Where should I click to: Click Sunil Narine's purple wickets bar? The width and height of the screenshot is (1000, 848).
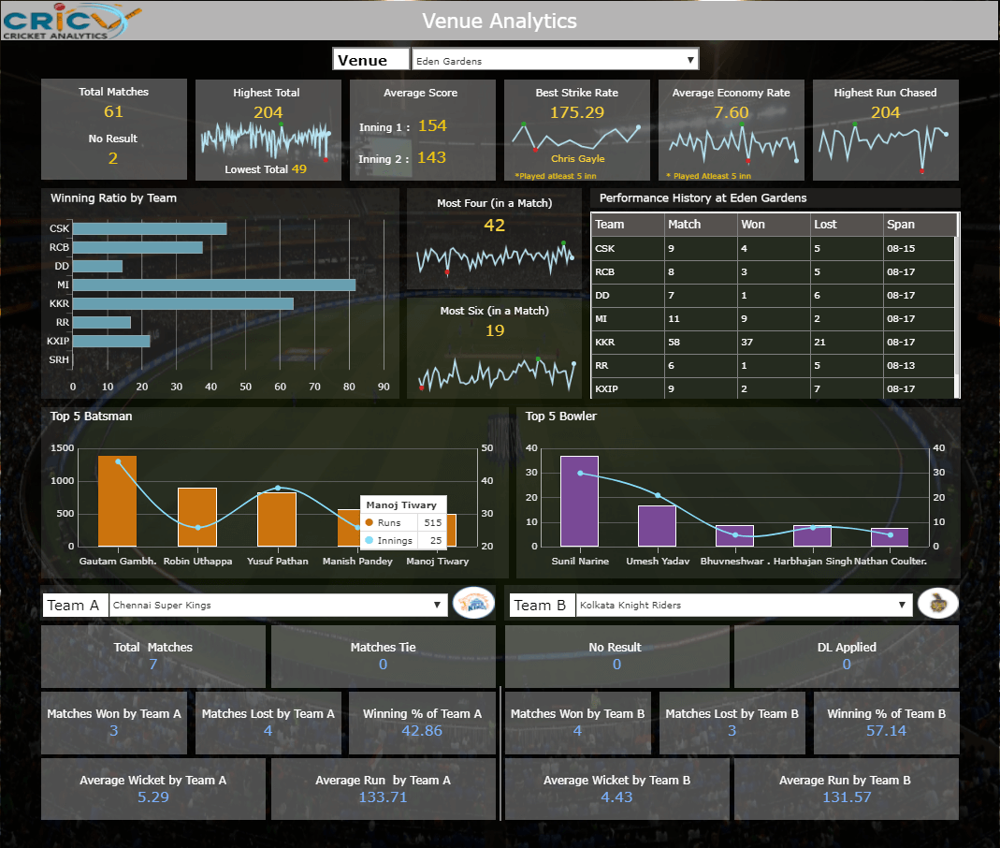pos(579,501)
